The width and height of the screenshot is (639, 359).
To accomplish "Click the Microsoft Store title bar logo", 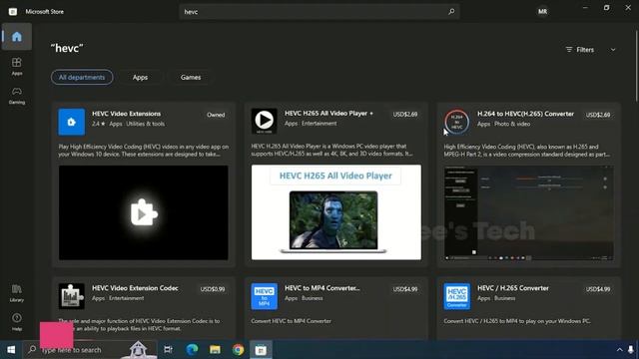I will [13, 11].
